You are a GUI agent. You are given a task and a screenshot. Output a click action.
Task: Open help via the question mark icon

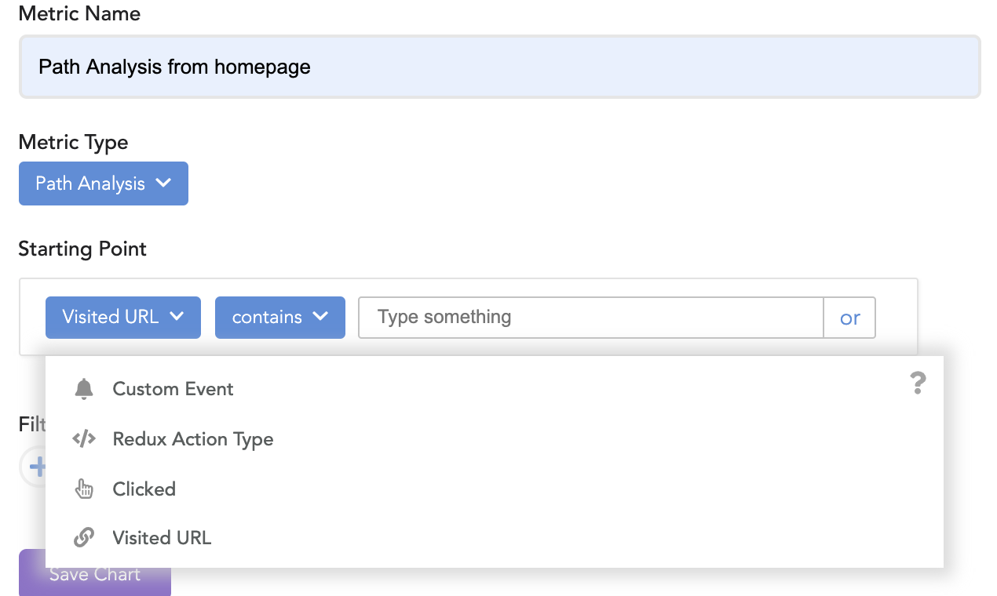click(x=918, y=383)
